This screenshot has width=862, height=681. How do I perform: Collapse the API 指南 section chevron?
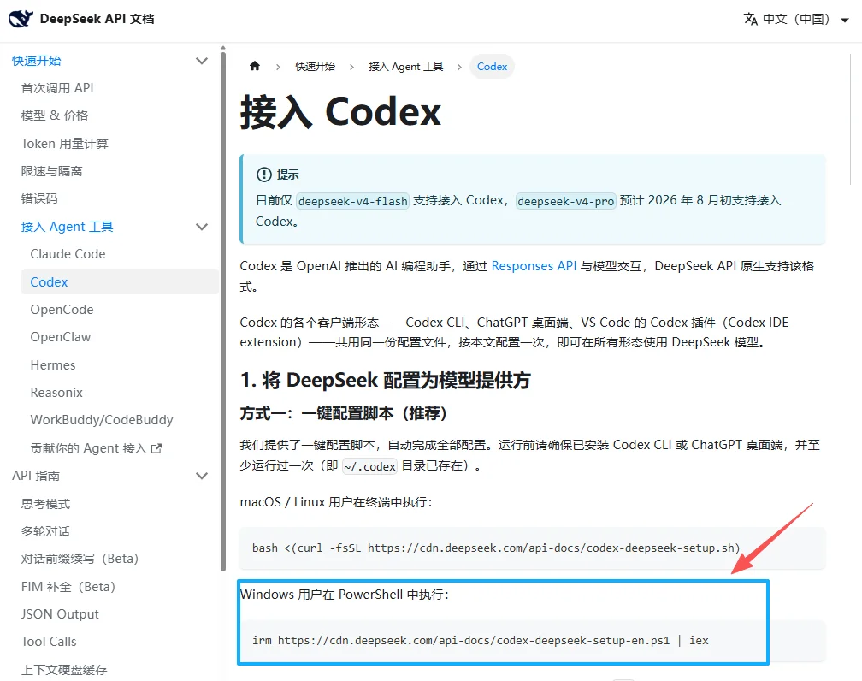[x=202, y=476]
